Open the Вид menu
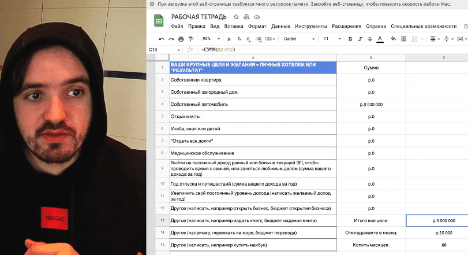468x255 pixels. pyautogui.click(x=215, y=26)
